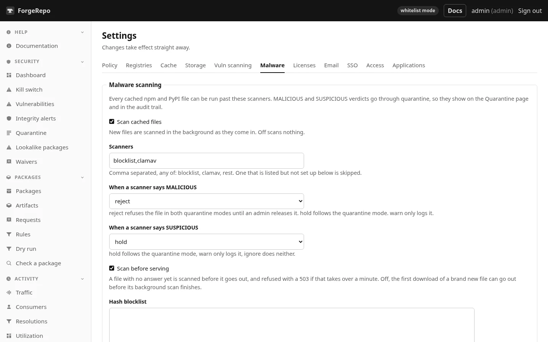Click the Activity section clock icon
The height and width of the screenshot is (342, 548).
(x=9, y=279)
